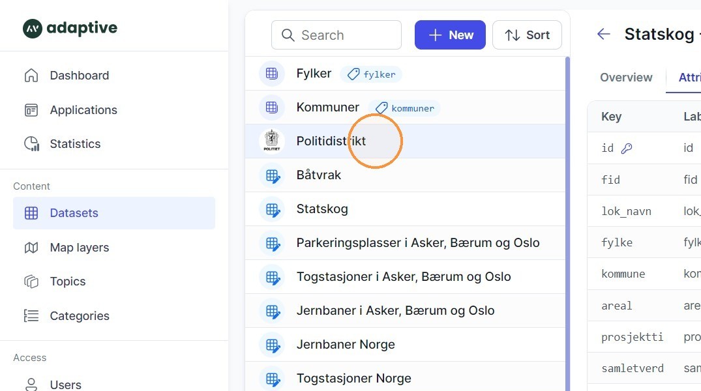Click the Topics stacked cards icon
The image size is (701, 391).
(31, 282)
